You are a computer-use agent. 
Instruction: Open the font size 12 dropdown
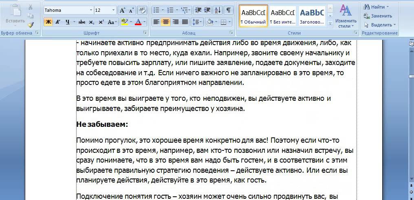(x=114, y=10)
